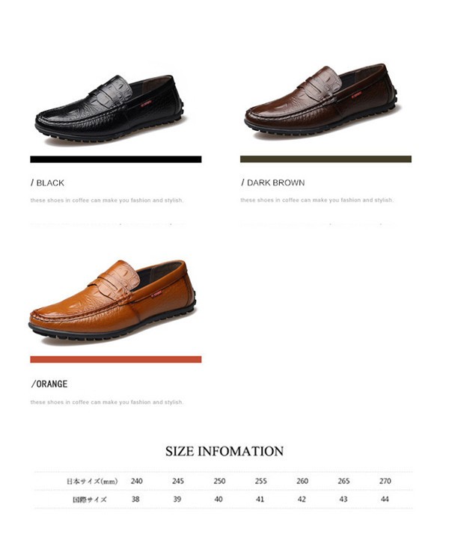The image size is (449, 537).
Task: Click the SIZE INFOMATION heading
Action: [224, 451]
